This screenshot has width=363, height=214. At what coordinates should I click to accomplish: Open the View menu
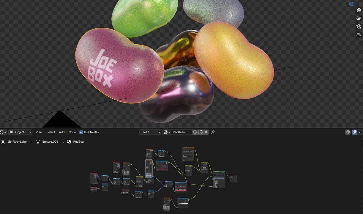[39, 132]
